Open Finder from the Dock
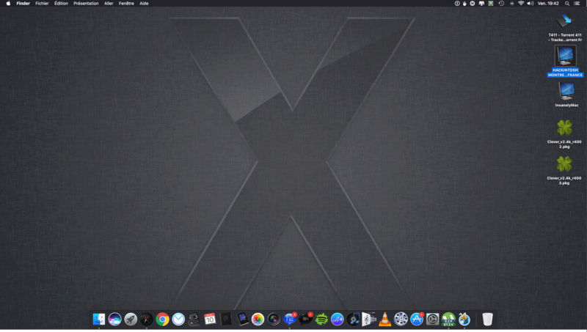This screenshot has width=587, height=332. pyautogui.click(x=99, y=319)
